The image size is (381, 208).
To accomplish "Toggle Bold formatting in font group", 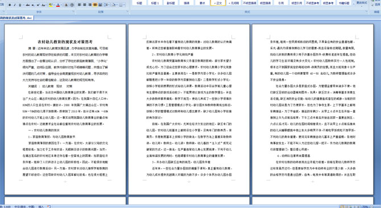I will click(10, 5).
